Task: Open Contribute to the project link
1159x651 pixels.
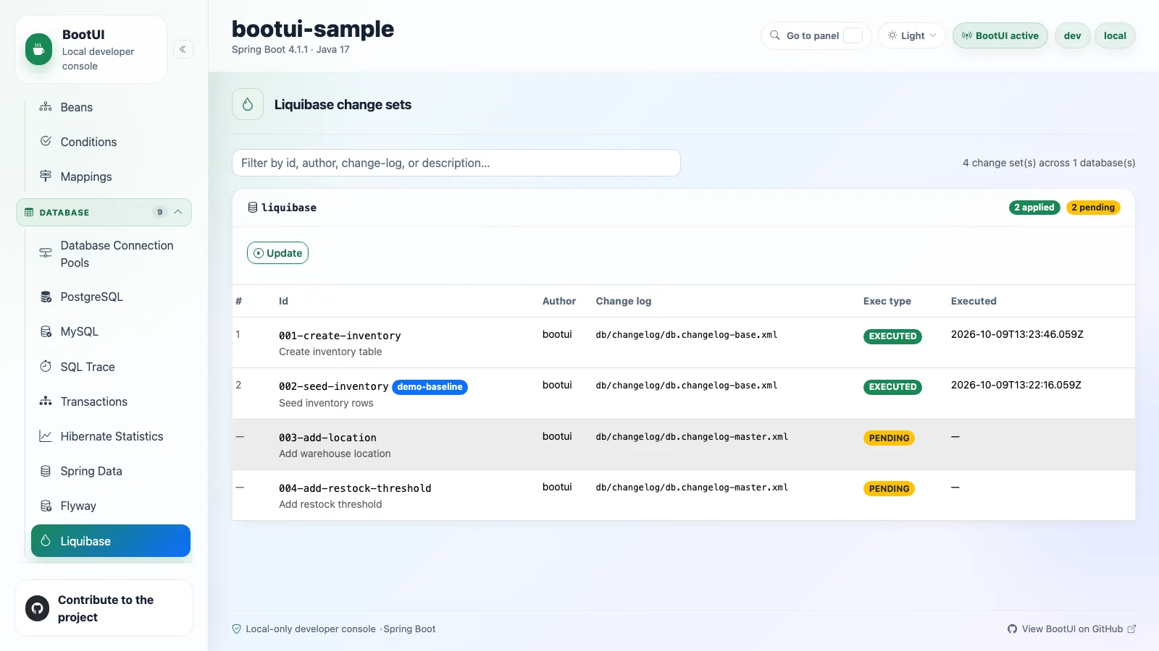Action: point(104,608)
